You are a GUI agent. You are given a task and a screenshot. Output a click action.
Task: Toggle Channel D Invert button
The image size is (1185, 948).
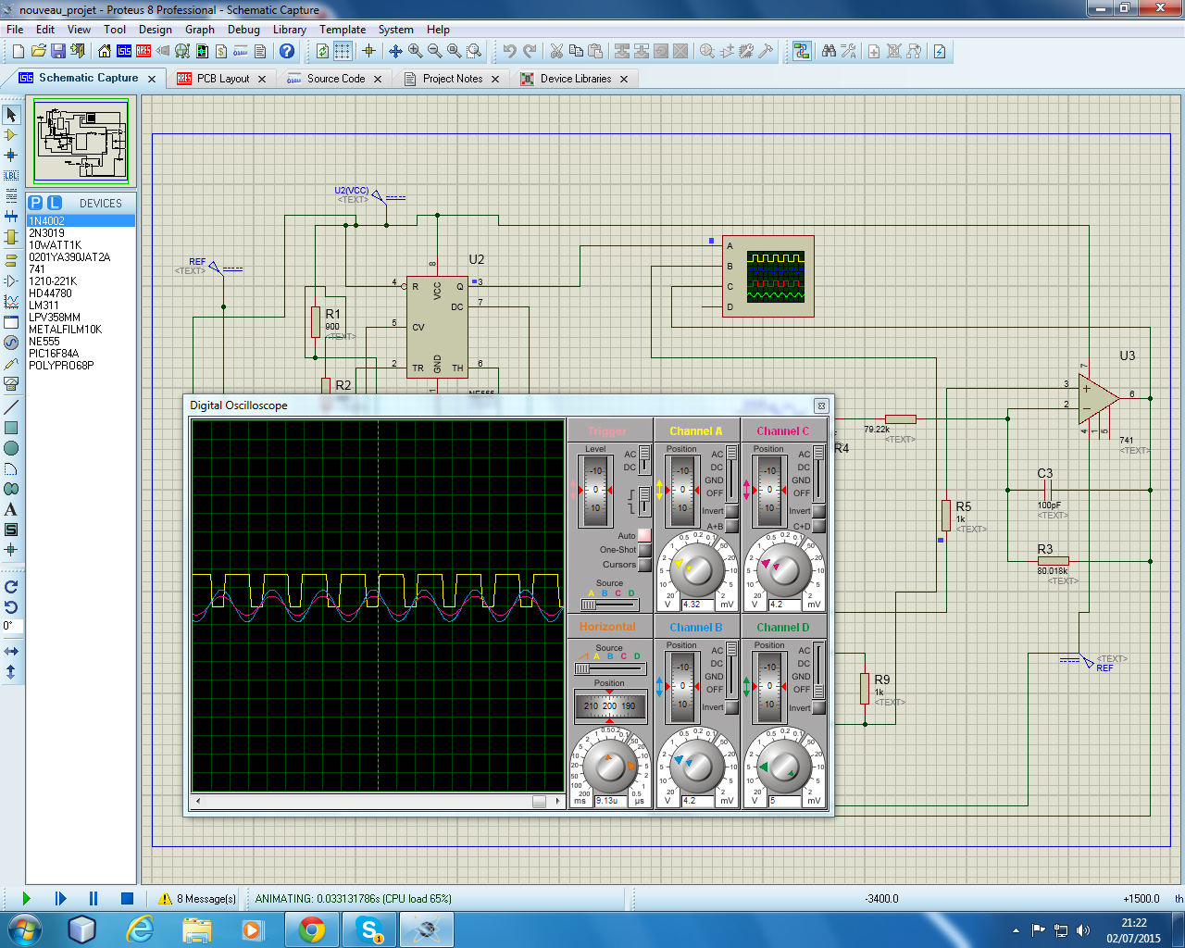(x=818, y=707)
